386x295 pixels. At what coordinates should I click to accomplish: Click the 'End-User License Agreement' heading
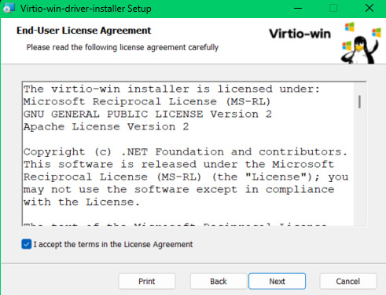coord(83,31)
